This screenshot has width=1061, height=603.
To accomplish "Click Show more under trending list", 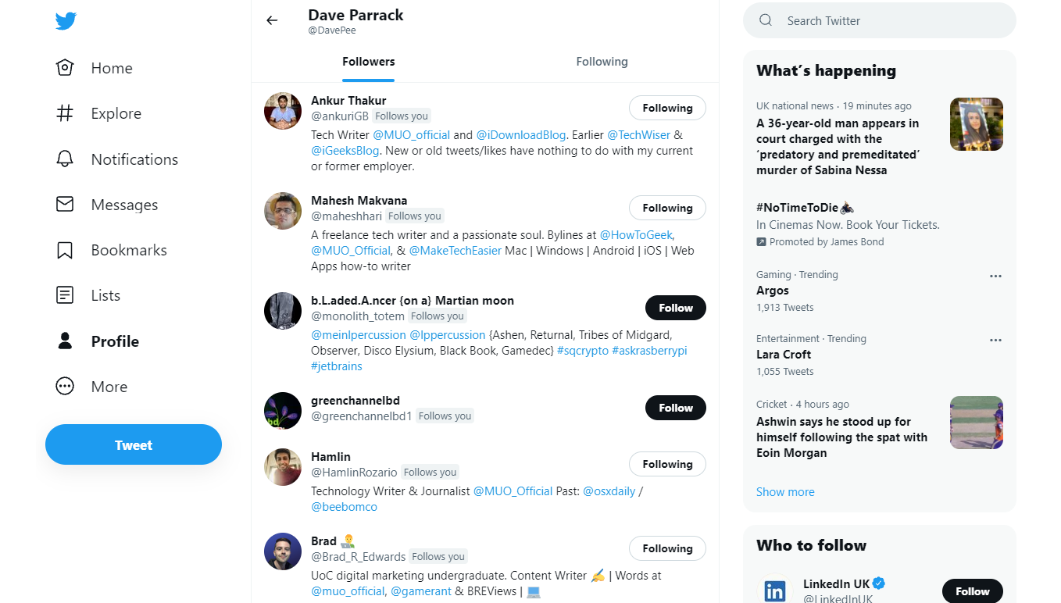I will [x=785, y=492].
